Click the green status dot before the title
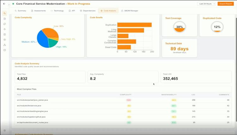Image resolution: width=237 pixels, height=135 pixels. point(13,4)
